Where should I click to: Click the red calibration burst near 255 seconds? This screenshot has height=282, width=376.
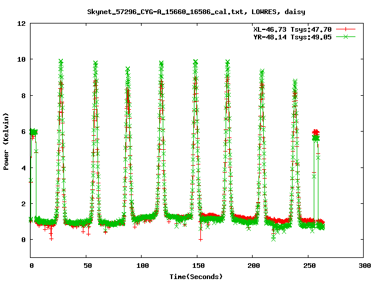pos(316,132)
